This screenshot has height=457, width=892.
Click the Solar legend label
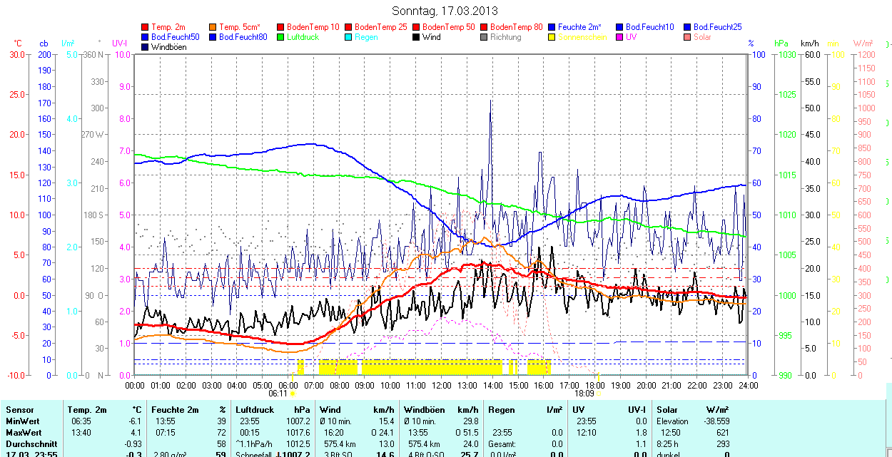point(702,37)
